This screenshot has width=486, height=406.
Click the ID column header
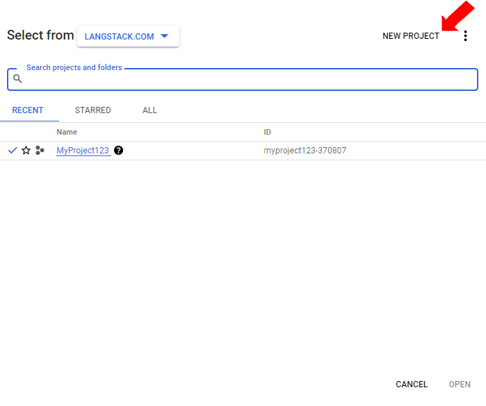[x=267, y=132]
